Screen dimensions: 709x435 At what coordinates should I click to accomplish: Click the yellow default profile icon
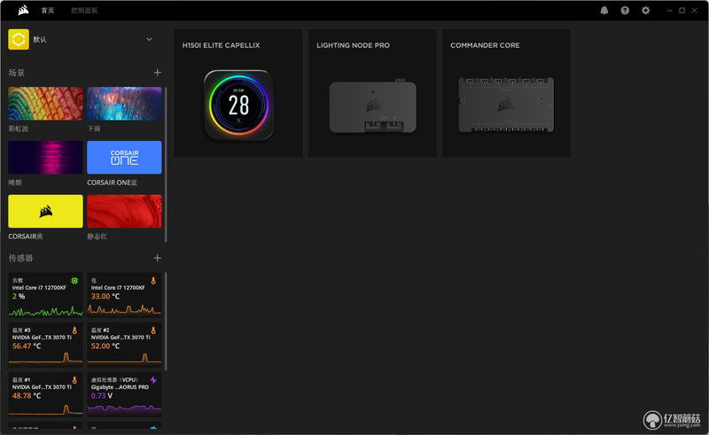tap(19, 39)
